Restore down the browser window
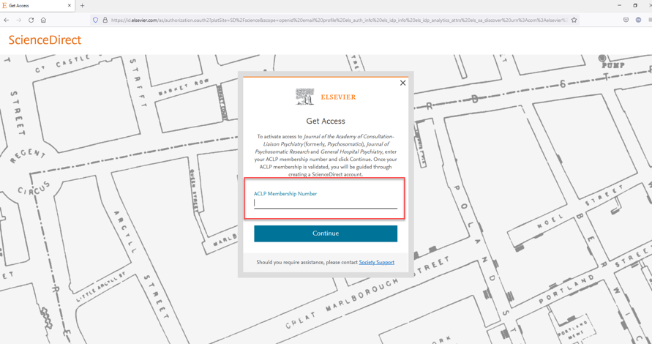Viewport: 652px width, 344px height. (635, 5)
